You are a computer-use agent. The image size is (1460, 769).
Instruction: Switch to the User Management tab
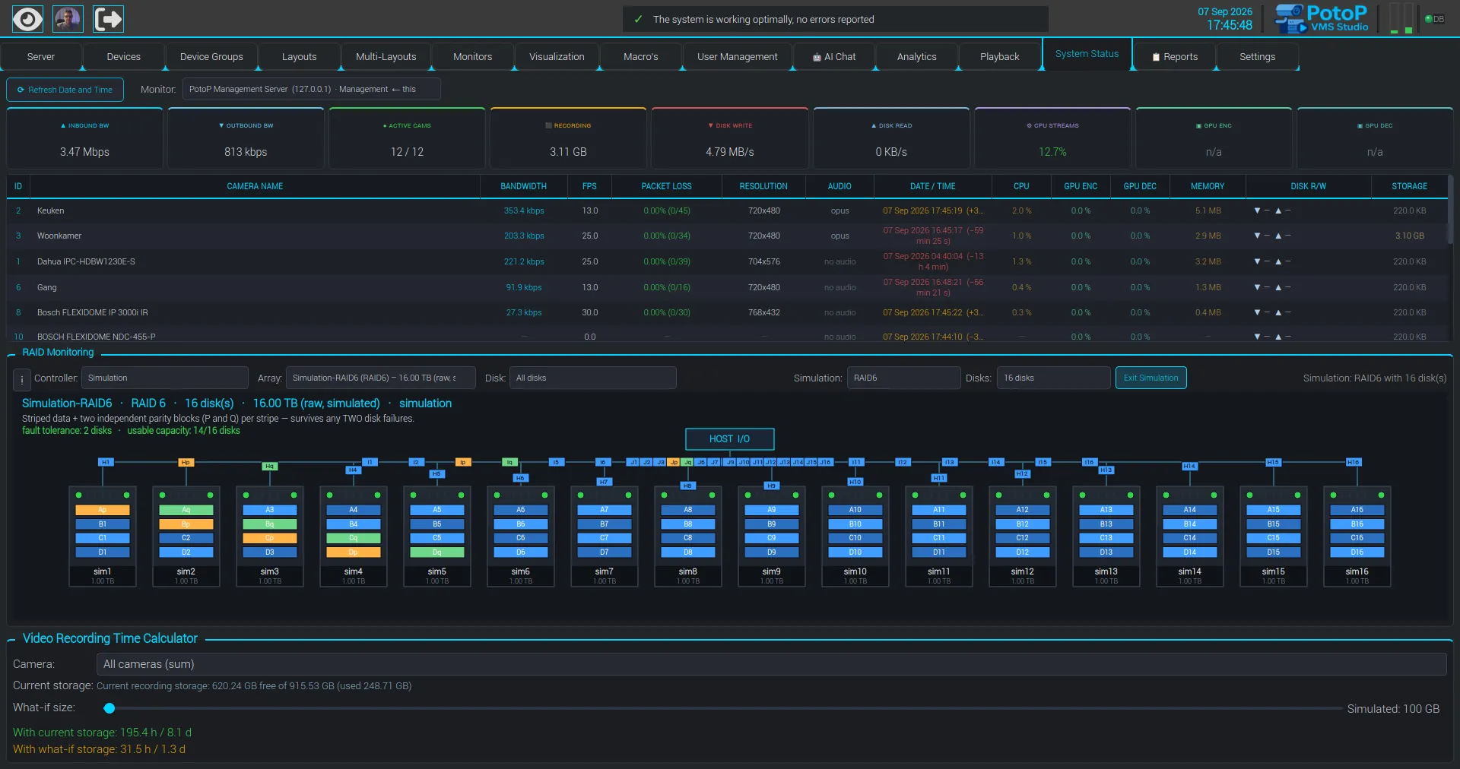point(738,57)
